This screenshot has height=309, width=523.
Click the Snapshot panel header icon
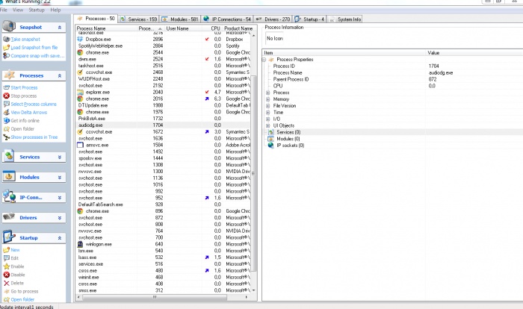click(x=9, y=26)
